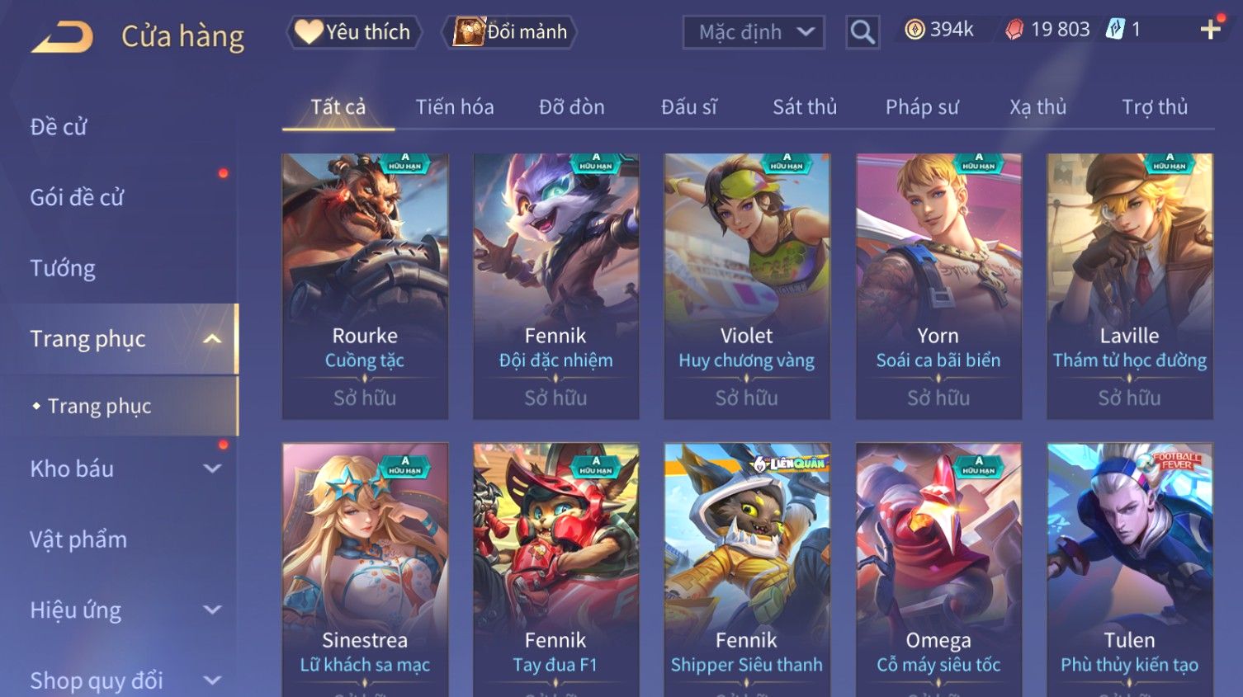Tap the golden back arrow icon
This screenshot has width=1243, height=697.
(62, 37)
